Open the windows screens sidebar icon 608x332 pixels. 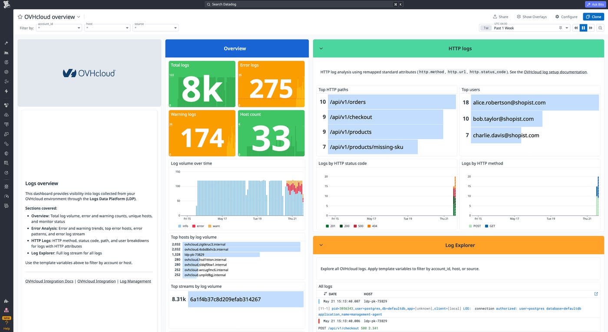pyautogui.click(x=6, y=134)
